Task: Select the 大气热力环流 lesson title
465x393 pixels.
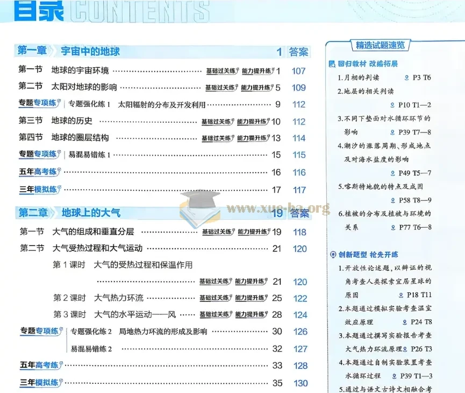Action: coord(119,298)
